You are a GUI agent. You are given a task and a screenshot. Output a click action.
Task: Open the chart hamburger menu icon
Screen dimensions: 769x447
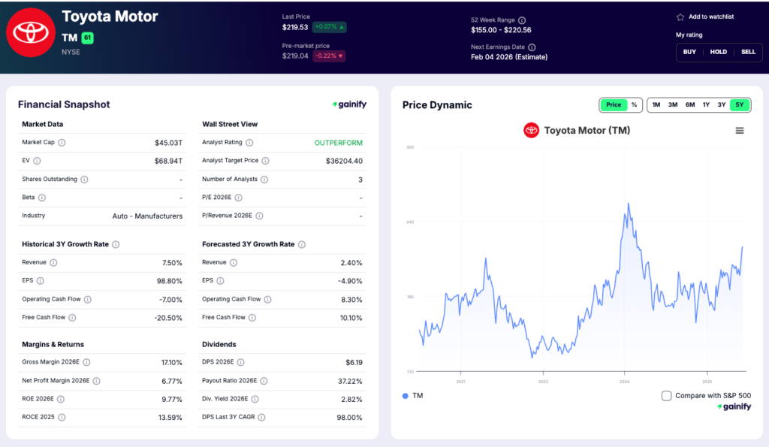[x=740, y=131]
